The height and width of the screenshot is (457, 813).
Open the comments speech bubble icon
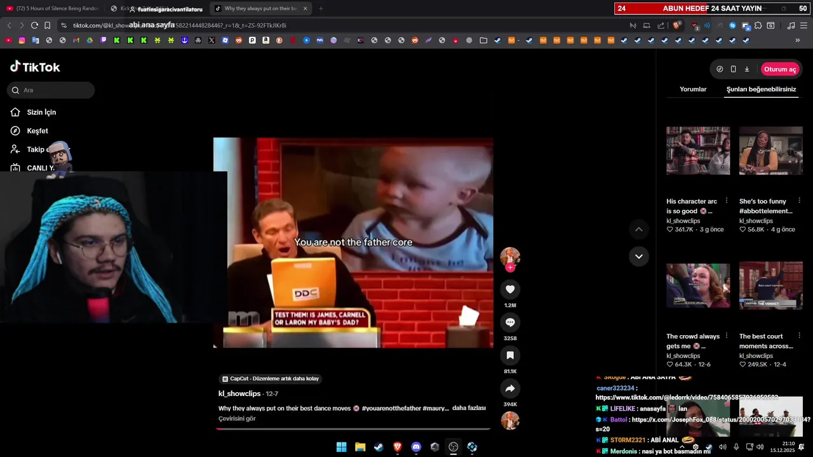pos(510,322)
